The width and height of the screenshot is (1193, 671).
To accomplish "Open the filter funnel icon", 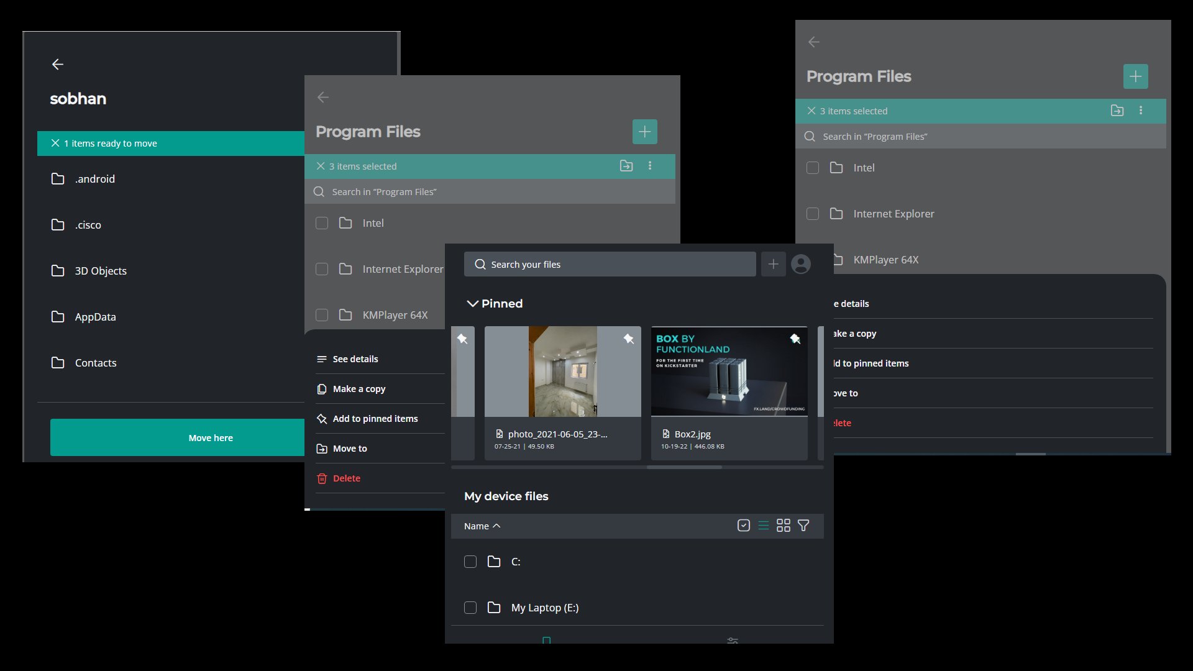I will coord(803,526).
